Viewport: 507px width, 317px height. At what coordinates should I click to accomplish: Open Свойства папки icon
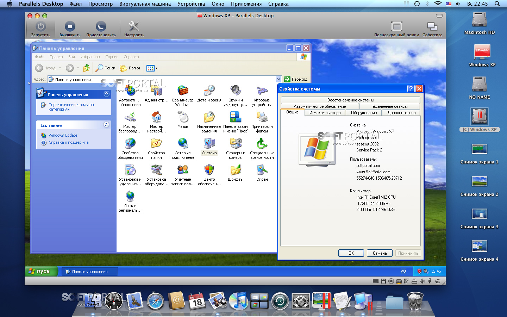pos(156,148)
